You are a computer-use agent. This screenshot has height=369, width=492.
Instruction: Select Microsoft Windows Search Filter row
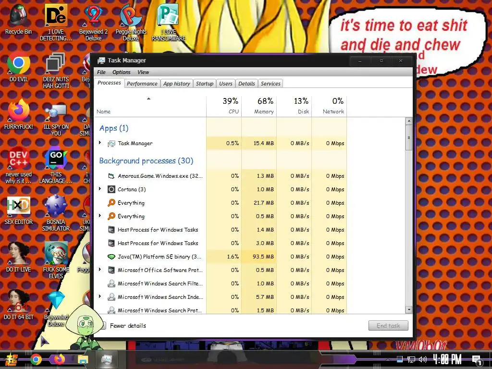tap(220, 283)
